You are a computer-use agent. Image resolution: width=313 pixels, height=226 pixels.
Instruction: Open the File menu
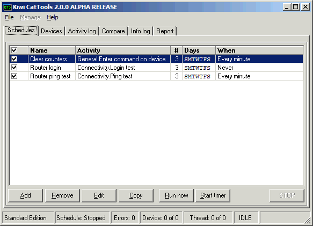pos(9,17)
